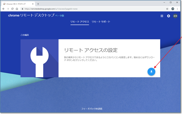Viewport: 182px width, 114px height.
Task: Click the フィードバックを送信 link
Action: pos(92,109)
